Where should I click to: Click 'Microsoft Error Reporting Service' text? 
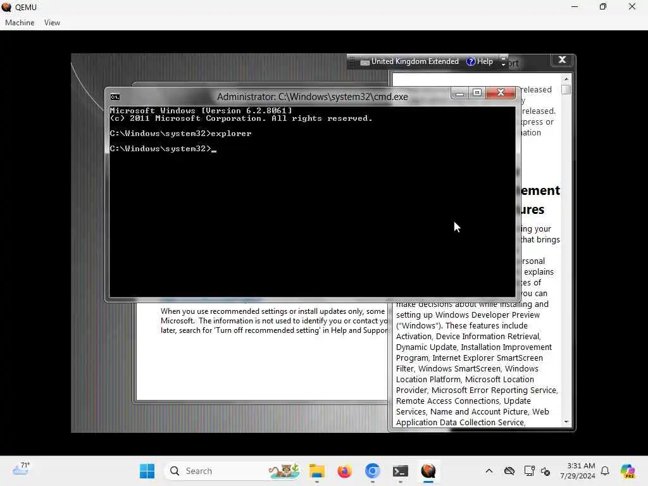coord(494,390)
